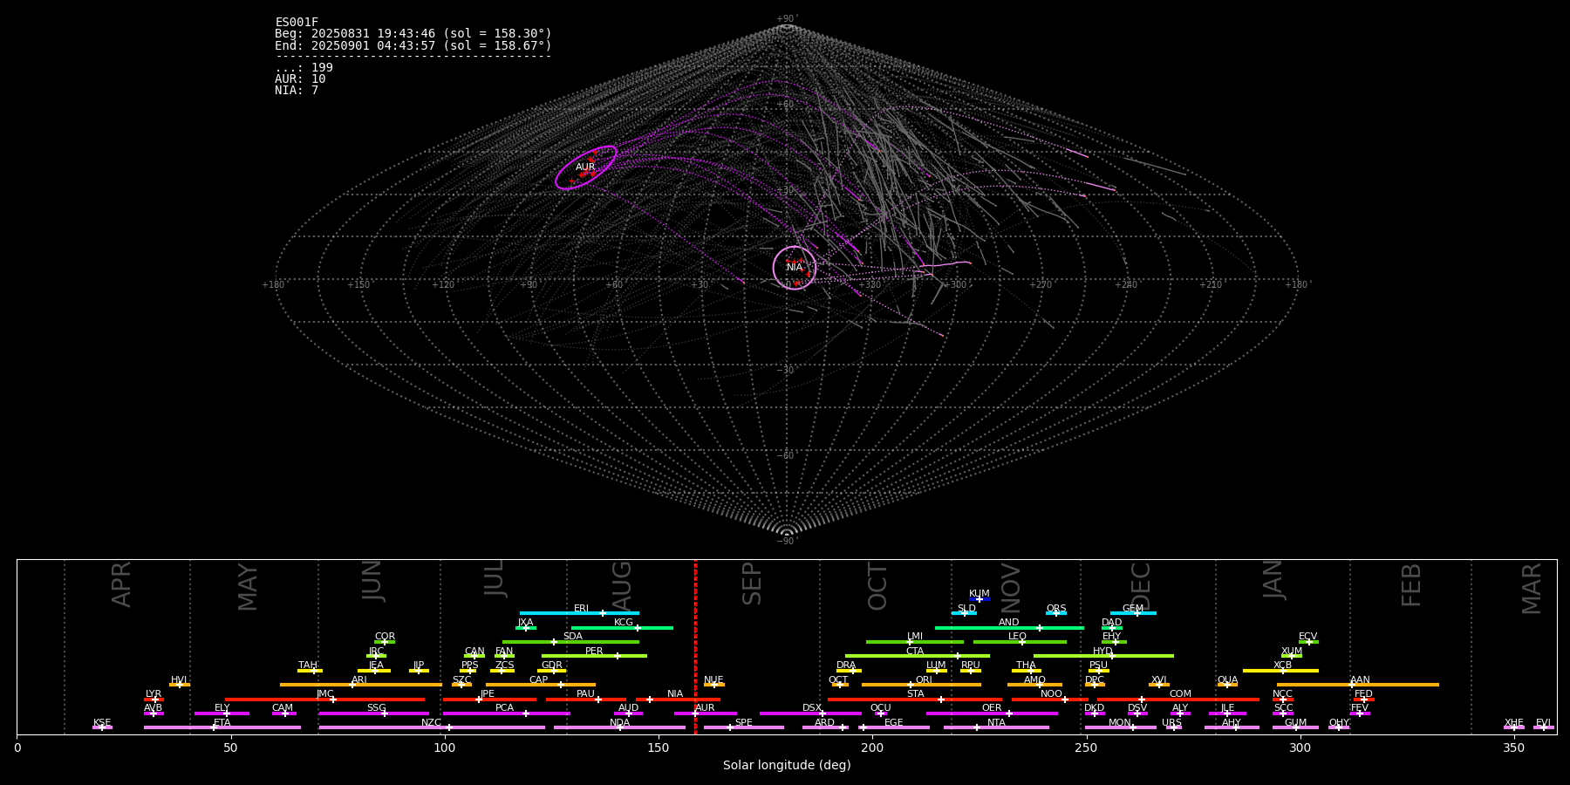Select the Beg: 20250831 19:43:46 line
Screen dimensions: 1570x785
pos(413,34)
